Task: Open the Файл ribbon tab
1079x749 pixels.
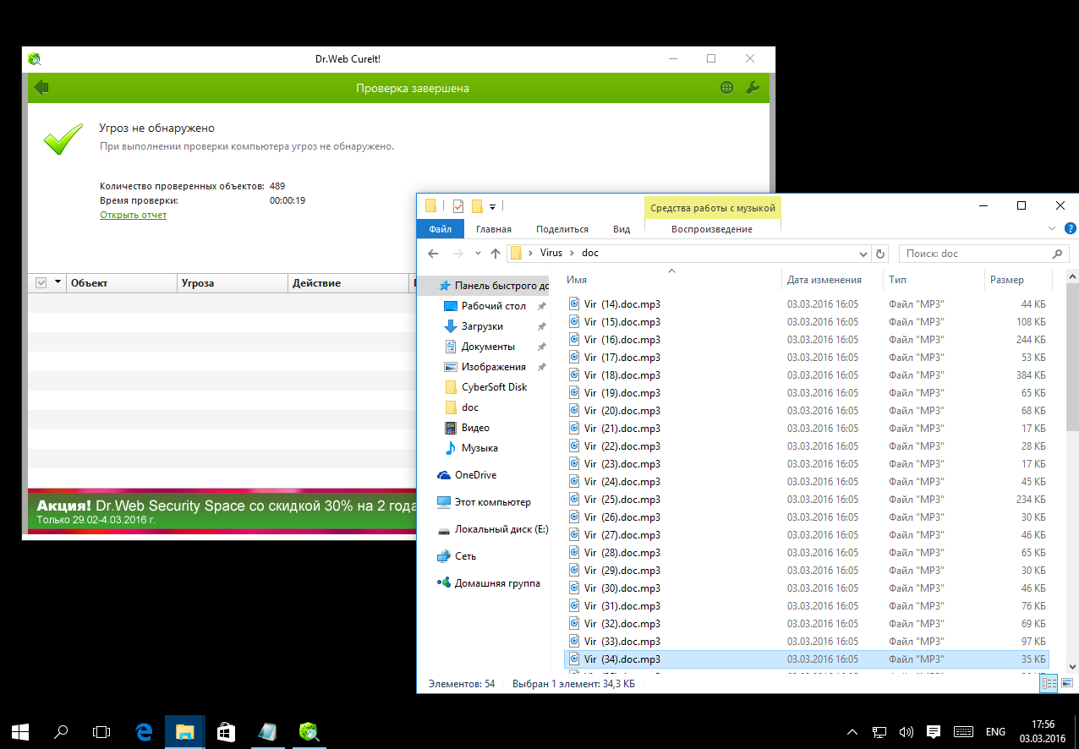Action: coord(440,229)
